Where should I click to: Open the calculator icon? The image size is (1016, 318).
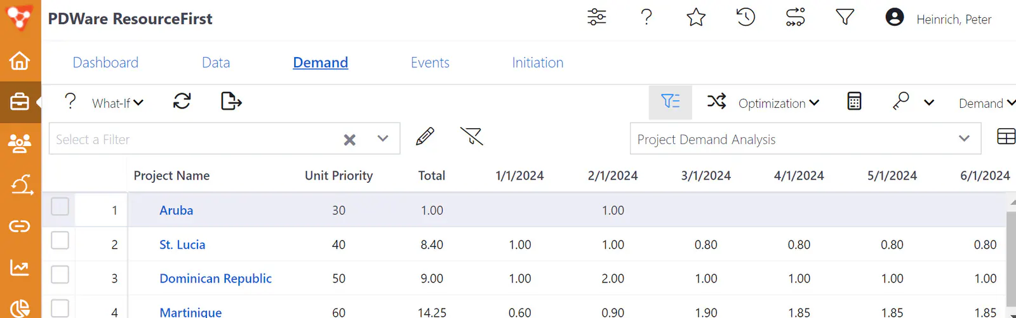[855, 102]
